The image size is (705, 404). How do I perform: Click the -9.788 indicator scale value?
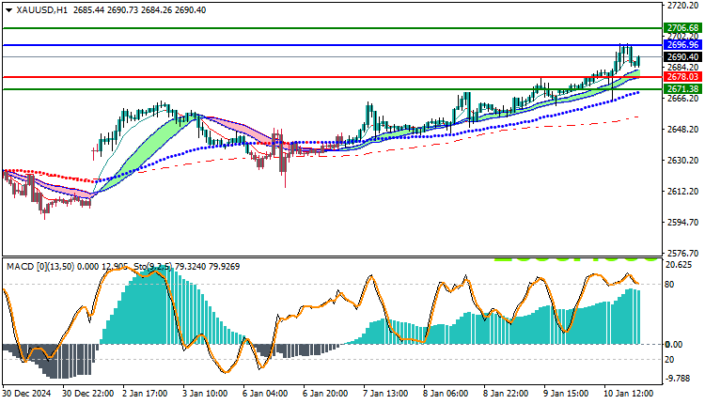[x=678, y=379]
